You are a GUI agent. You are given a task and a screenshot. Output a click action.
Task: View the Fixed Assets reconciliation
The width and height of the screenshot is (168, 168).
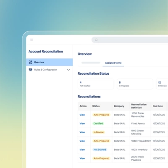tap(82, 123)
